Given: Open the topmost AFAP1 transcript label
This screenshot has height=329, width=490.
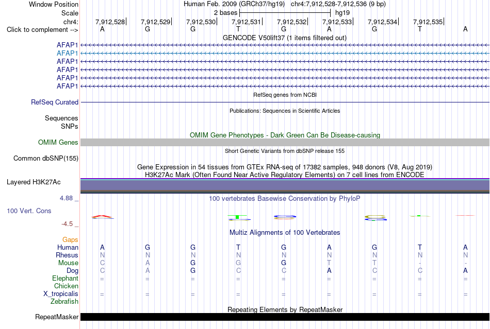Looking at the screenshot, I should (x=67, y=45).
